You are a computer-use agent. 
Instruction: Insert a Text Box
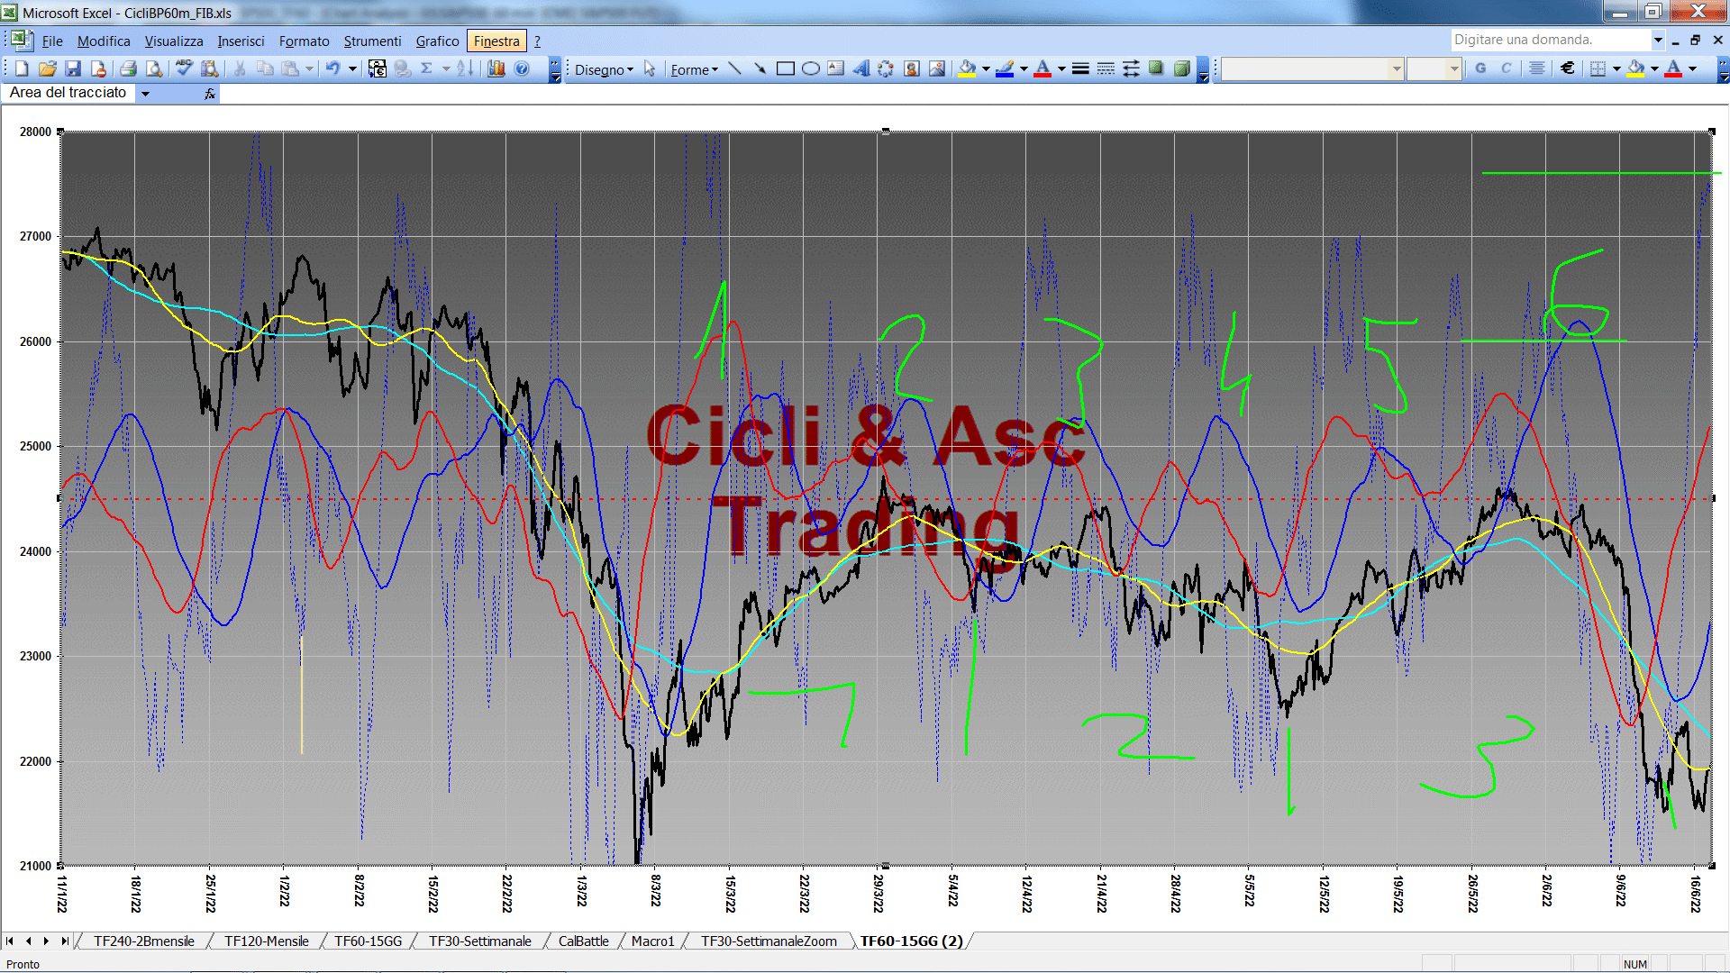click(836, 68)
